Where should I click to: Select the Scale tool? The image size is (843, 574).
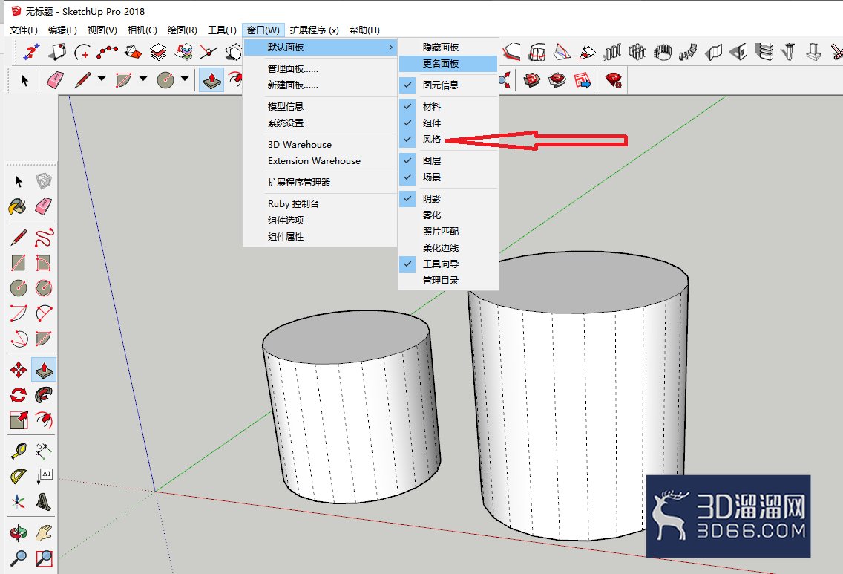coord(19,420)
